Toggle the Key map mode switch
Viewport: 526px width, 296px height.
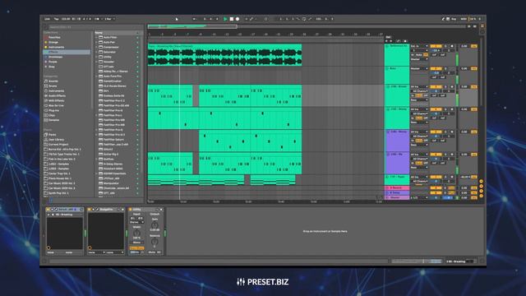[454, 19]
